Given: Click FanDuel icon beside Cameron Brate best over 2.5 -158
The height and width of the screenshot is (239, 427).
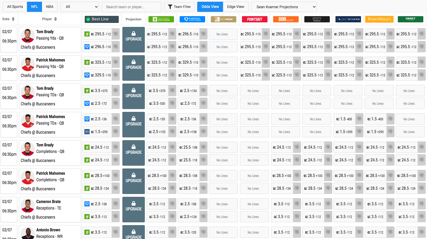Looking at the screenshot, I should click(x=87, y=204).
